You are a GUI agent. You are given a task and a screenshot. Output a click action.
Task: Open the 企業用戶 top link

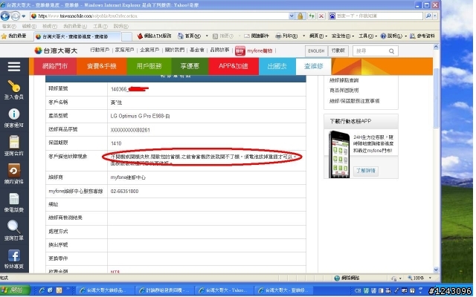(149, 50)
